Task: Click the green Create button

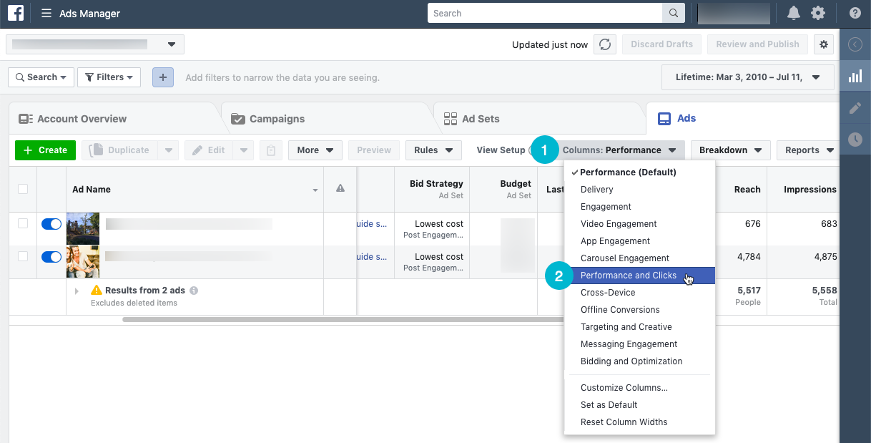Action: tap(45, 150)
